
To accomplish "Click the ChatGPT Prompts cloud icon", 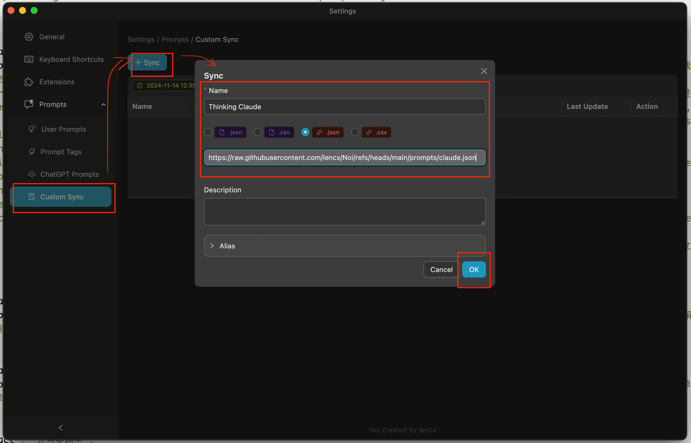I will pos(32,174).
